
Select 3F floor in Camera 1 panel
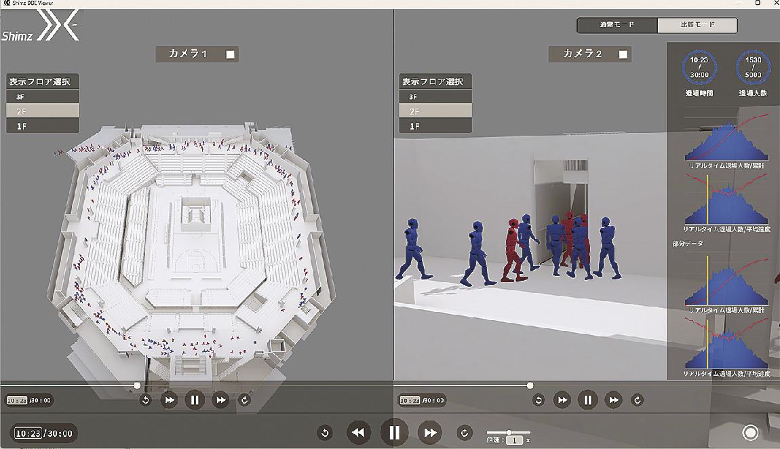click(43, 96)
